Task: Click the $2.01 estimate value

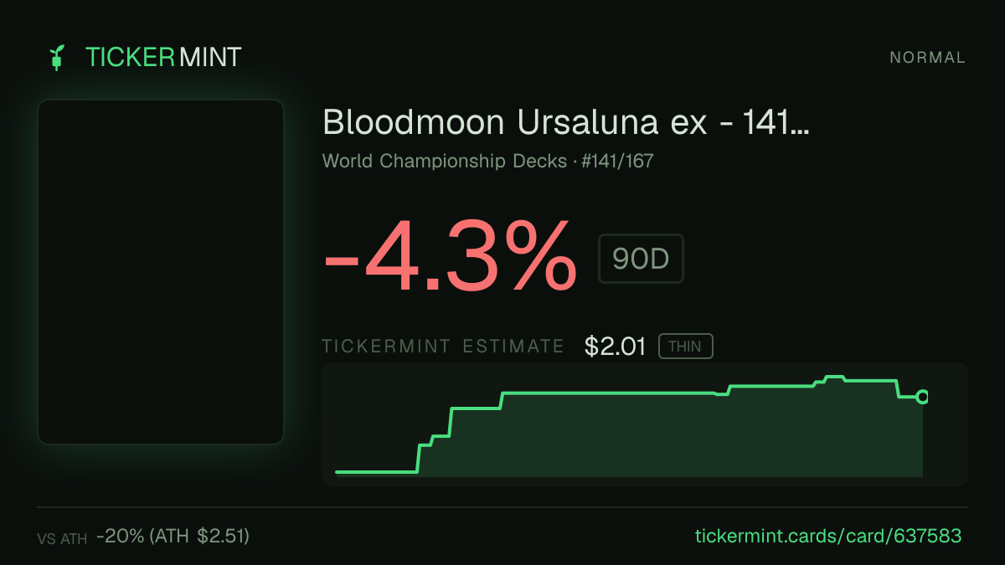Action: (616, 347)
